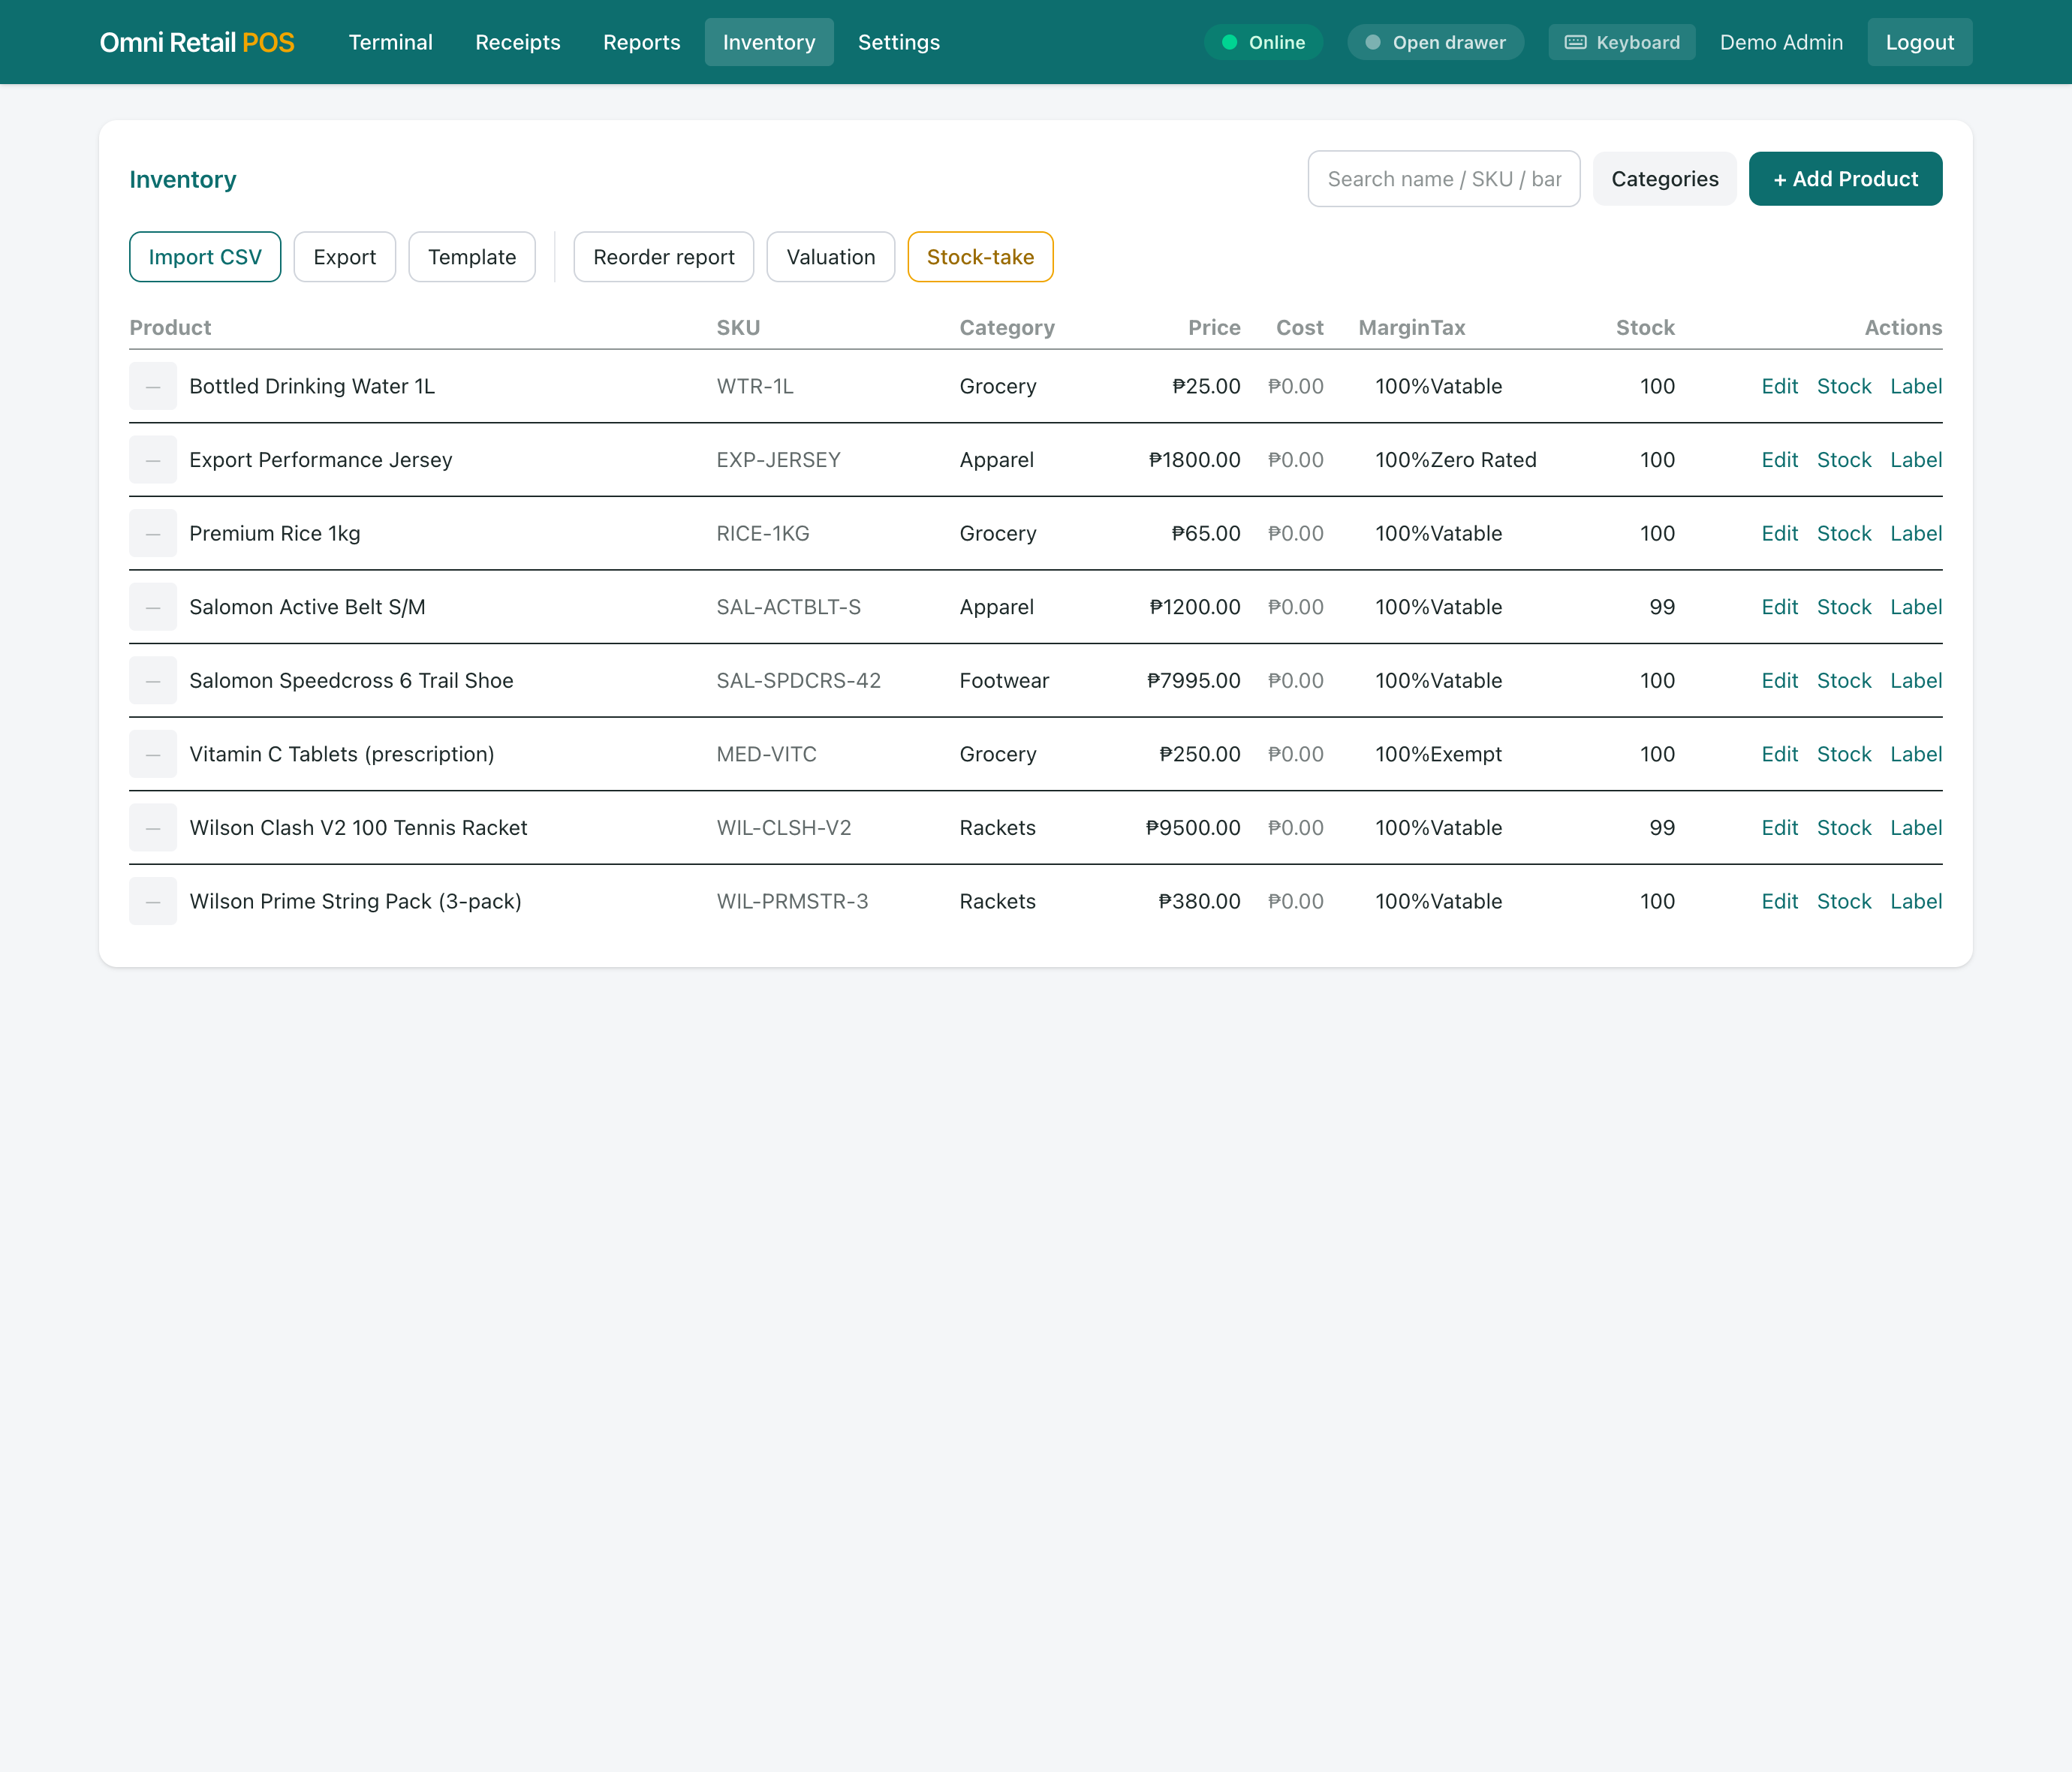Open the Terminal tab

[x=390, y=42]
